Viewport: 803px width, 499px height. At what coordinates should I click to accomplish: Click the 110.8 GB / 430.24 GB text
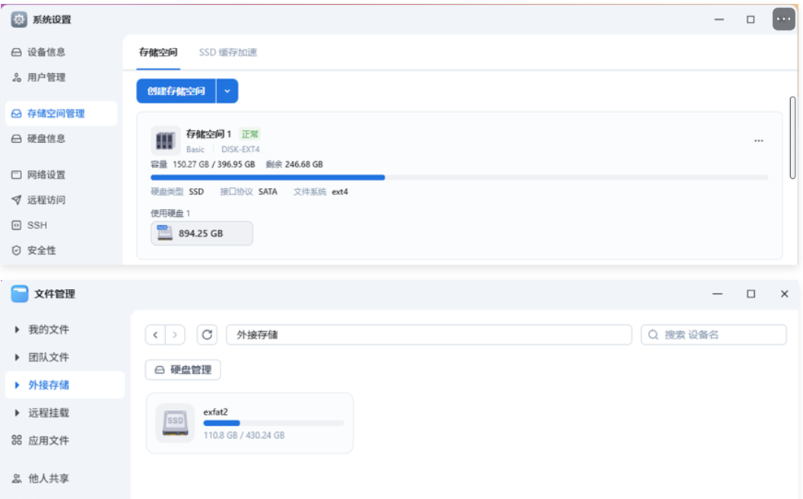pyautogui.click(x=244, y=435)
